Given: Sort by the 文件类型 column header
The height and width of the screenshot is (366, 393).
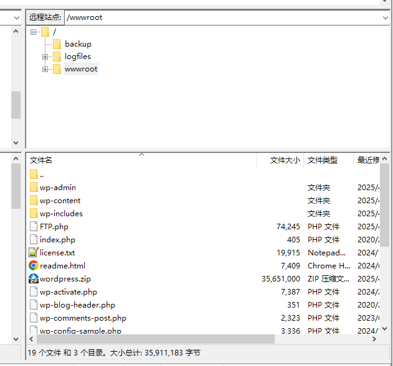Looking at the screenshot, I should click(329, 160).
